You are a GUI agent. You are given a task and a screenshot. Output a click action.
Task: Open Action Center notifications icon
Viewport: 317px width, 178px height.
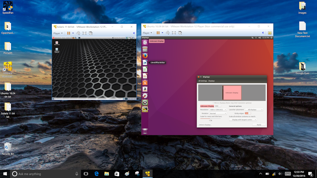point(311,174)
